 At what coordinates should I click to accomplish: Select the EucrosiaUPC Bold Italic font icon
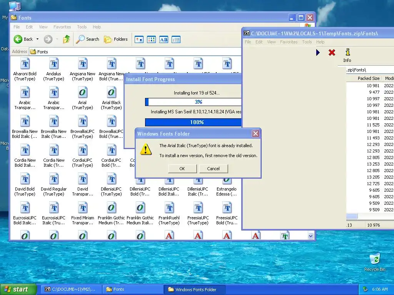(25, 213)
